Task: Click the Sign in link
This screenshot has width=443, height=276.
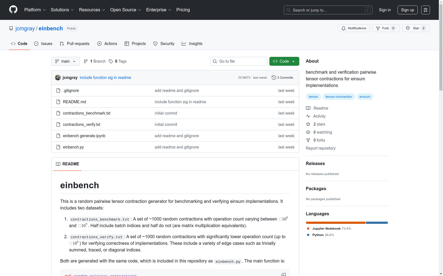Action: [x=385, y=10]
